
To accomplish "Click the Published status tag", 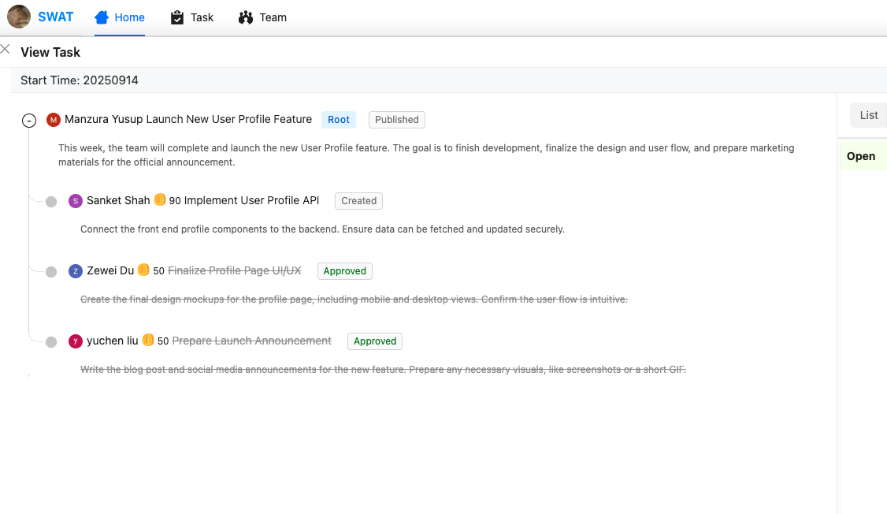I will coord(396,120).
